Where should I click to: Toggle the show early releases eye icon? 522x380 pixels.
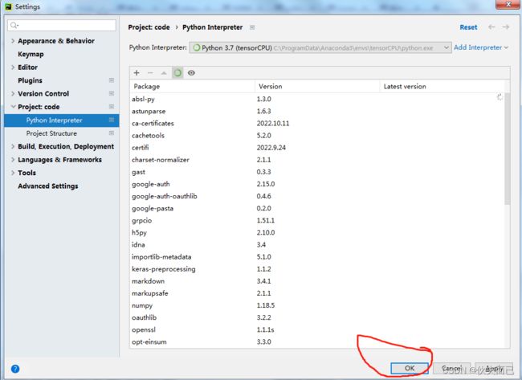191,73
